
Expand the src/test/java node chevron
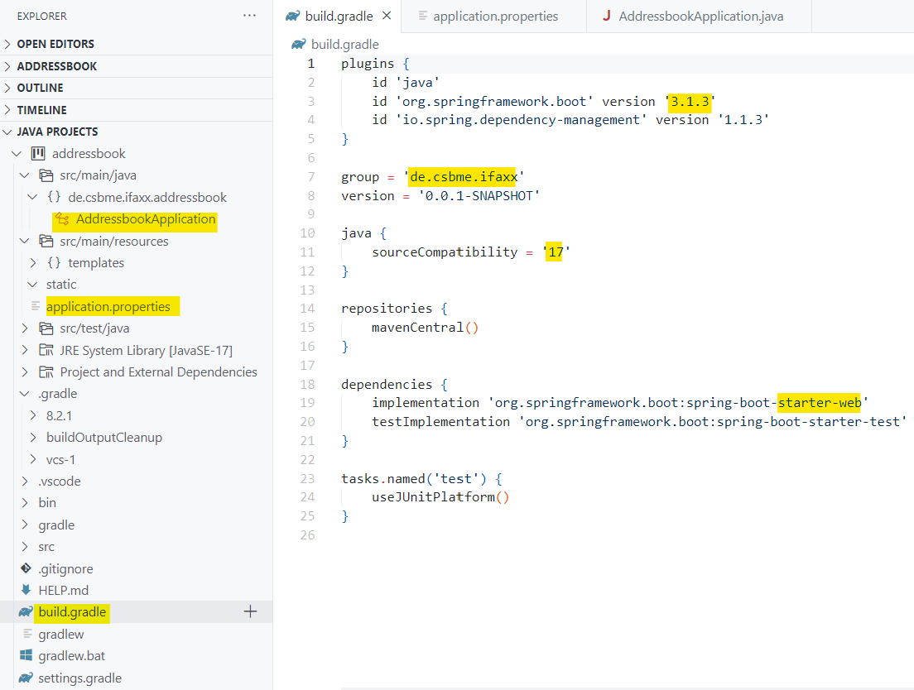[x=25, y=328]
